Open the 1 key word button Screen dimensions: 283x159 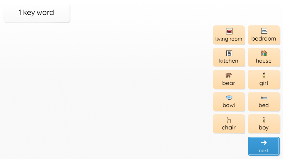coord(36,13)
